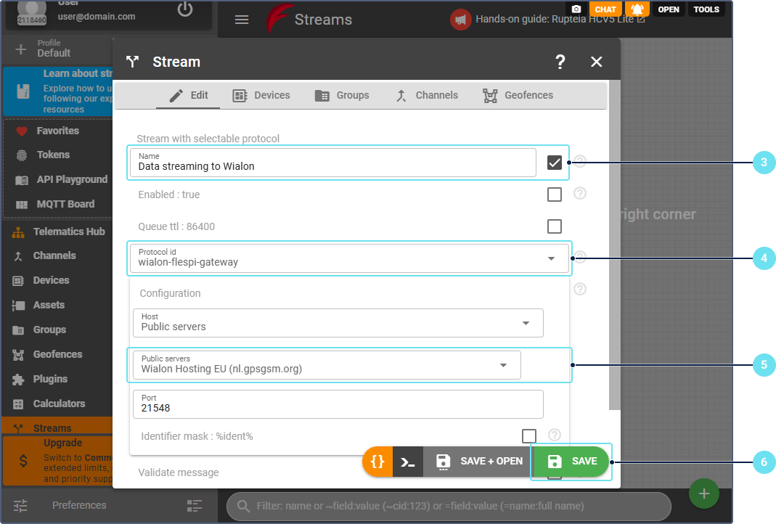The image size is (776, 524).
Task: Click the dialog vertical scrollbar
Action: (x=614, y=245)
